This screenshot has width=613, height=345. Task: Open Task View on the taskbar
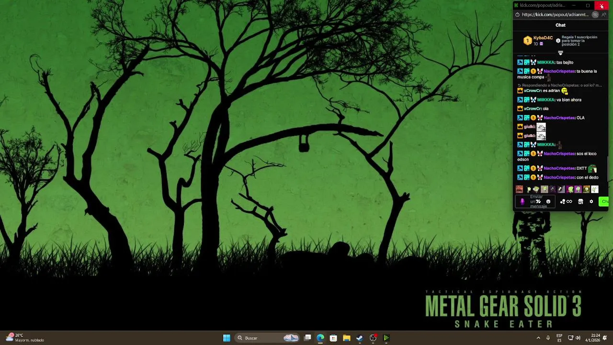click(x=307, y=338)
